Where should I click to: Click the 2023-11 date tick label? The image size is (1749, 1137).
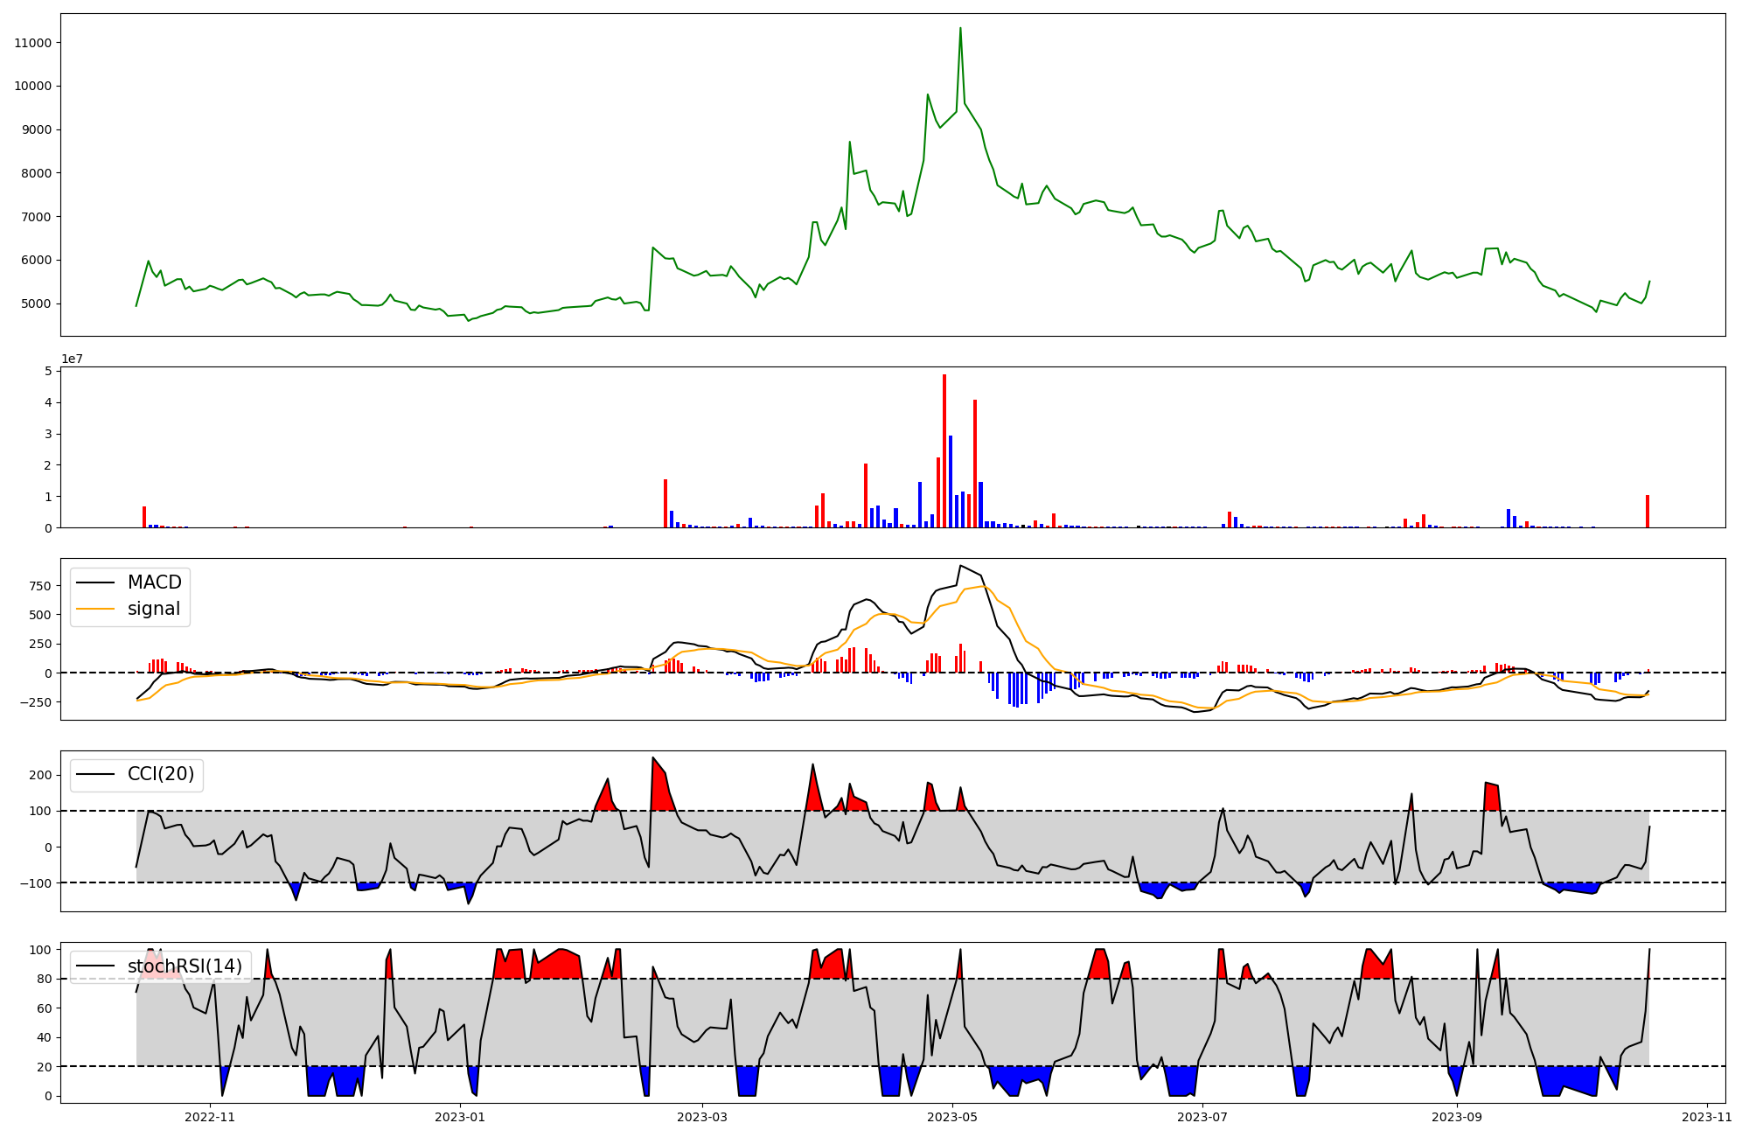[1706, 1117]
